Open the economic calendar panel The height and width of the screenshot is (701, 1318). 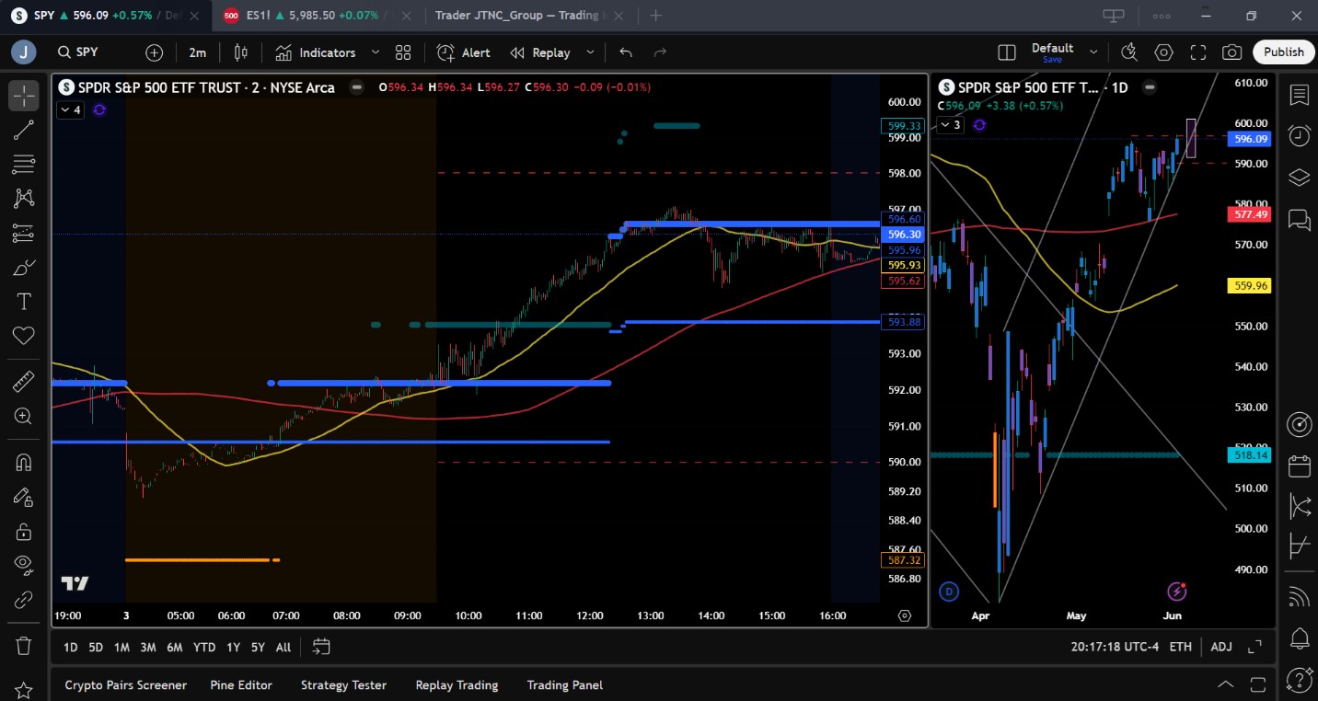(x=1300, y=466)
